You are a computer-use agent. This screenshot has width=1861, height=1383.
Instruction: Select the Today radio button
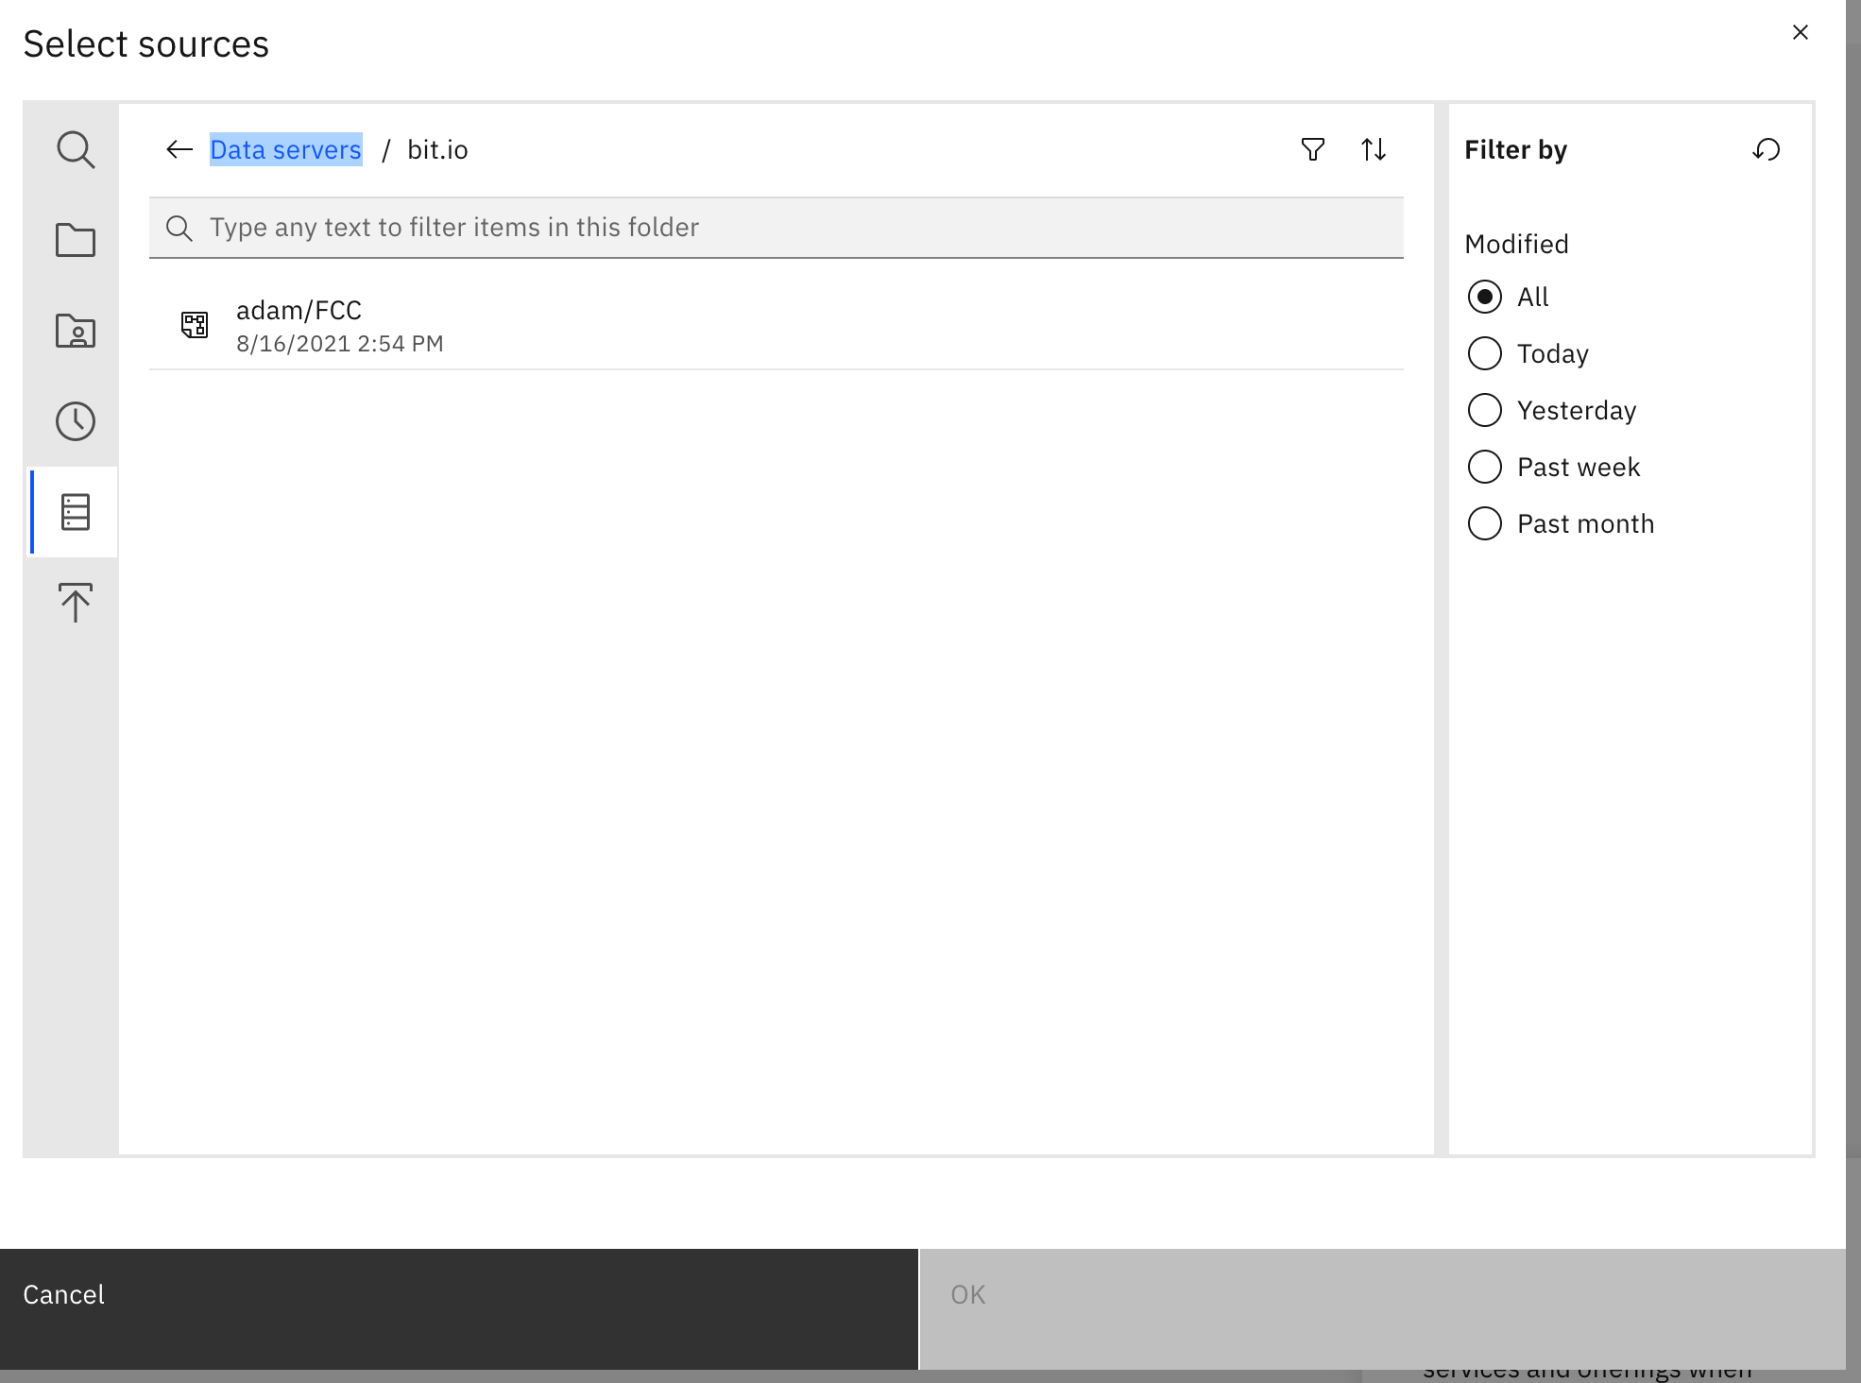point(1484,353)
